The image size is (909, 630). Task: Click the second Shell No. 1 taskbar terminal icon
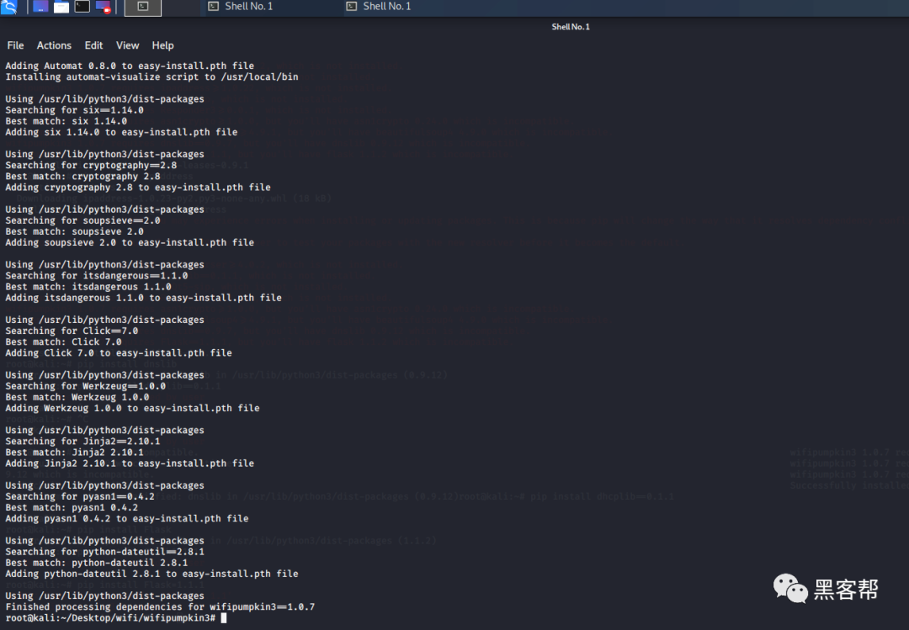(351, 7)
